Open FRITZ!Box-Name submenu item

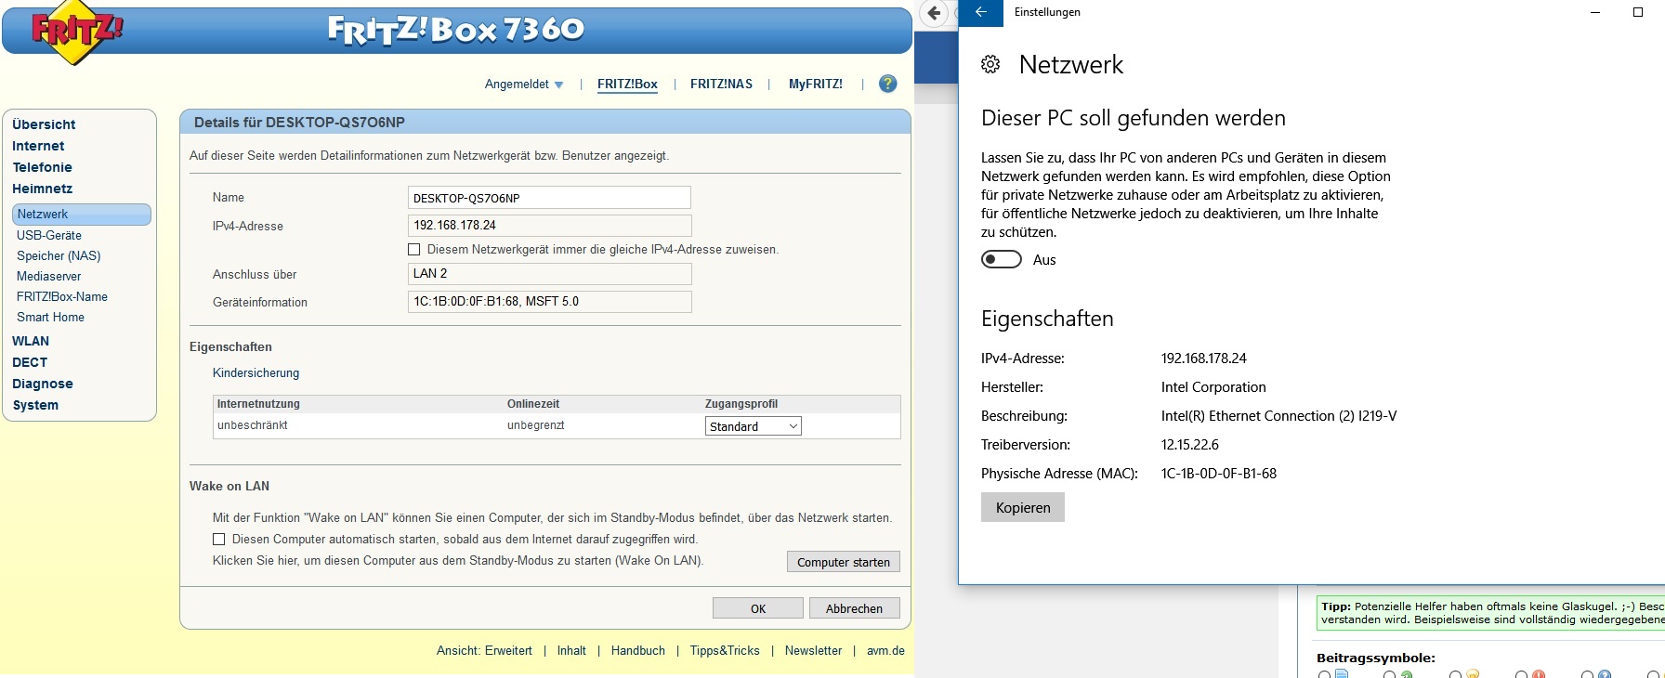[x=62, y=297]
